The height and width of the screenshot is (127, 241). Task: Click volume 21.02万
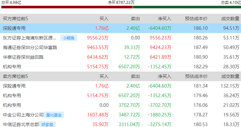pyautogui.click(x=231, y=105)
